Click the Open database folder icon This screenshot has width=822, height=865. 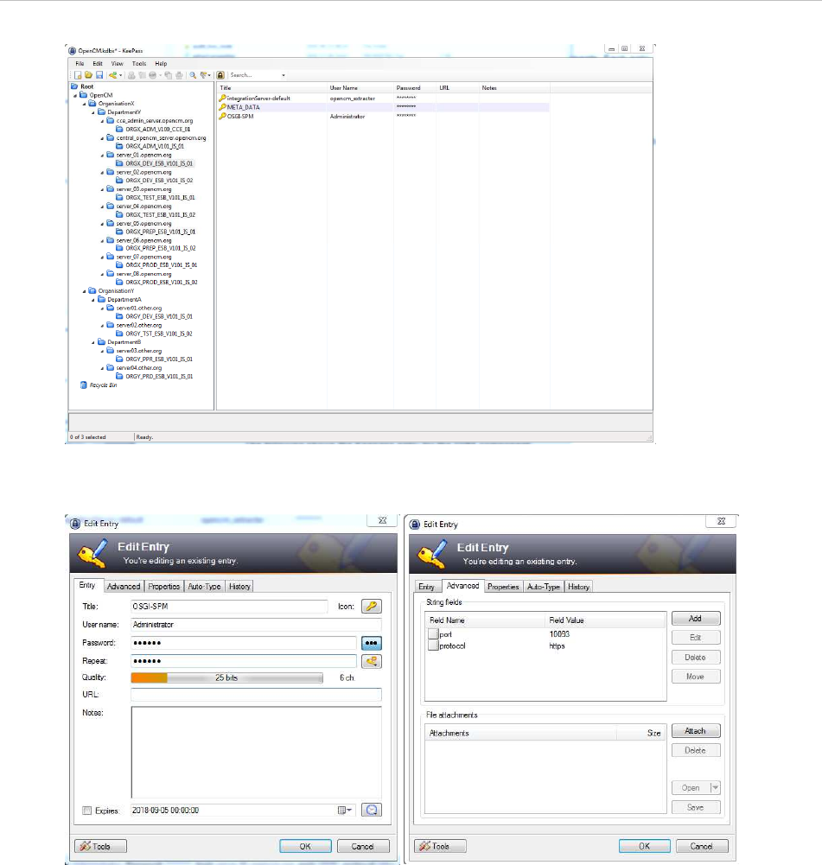tap(88, 75)
